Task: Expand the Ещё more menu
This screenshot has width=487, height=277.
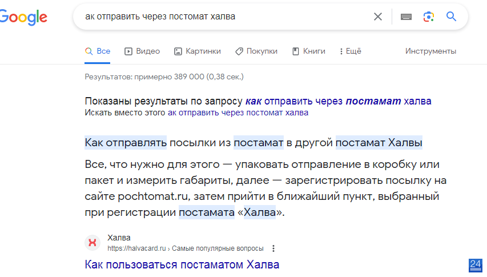Action: [351, 51]
